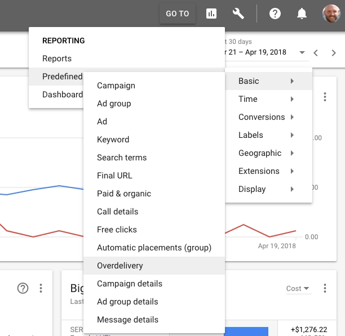The width and height of the screenshot is (345, 336).
Task: Click the Apr 19, 2018 date range text
Action: pos(255,52)
